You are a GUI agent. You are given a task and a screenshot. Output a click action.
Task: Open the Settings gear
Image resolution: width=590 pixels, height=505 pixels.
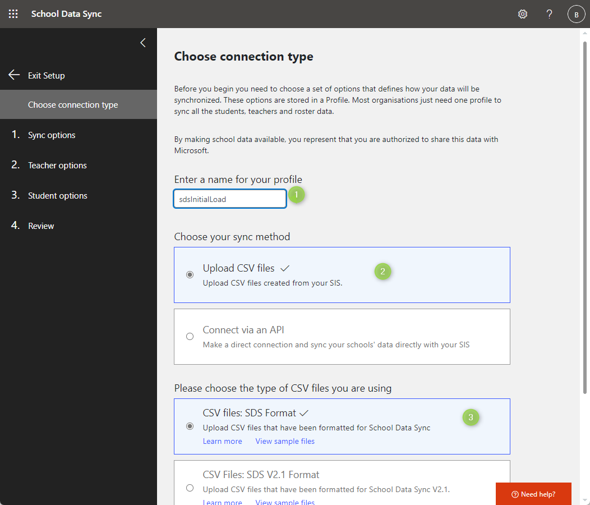(x=522, y=14)
